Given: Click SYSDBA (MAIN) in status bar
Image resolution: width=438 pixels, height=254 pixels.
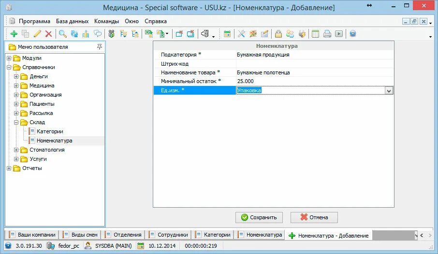Looking at the screenshot, I should tap(113, 246).
